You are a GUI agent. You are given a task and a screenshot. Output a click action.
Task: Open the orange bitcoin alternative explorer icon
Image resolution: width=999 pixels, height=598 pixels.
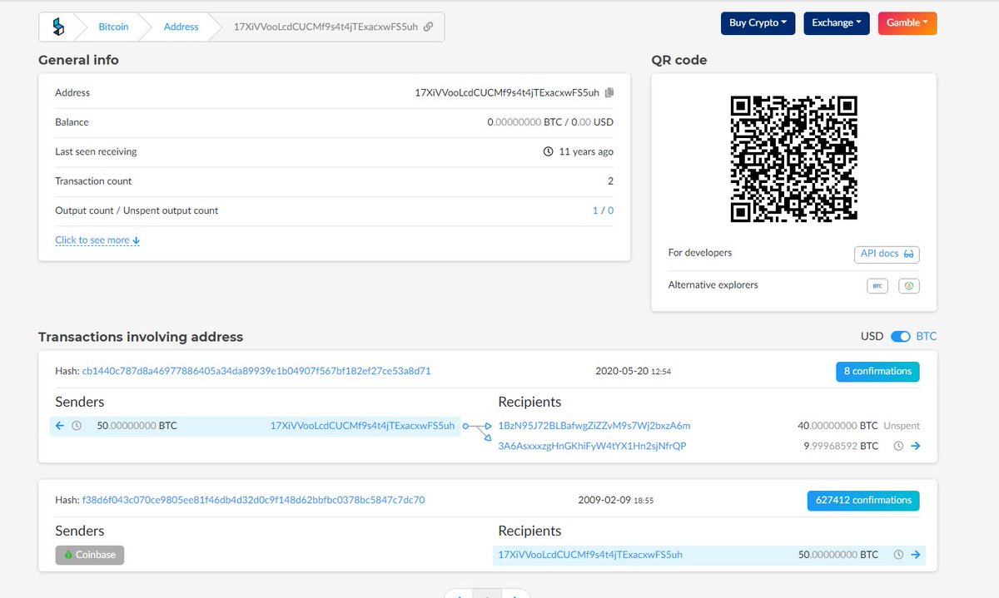909,285
